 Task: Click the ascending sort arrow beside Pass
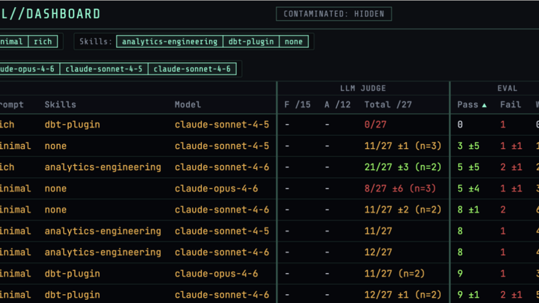484,105
